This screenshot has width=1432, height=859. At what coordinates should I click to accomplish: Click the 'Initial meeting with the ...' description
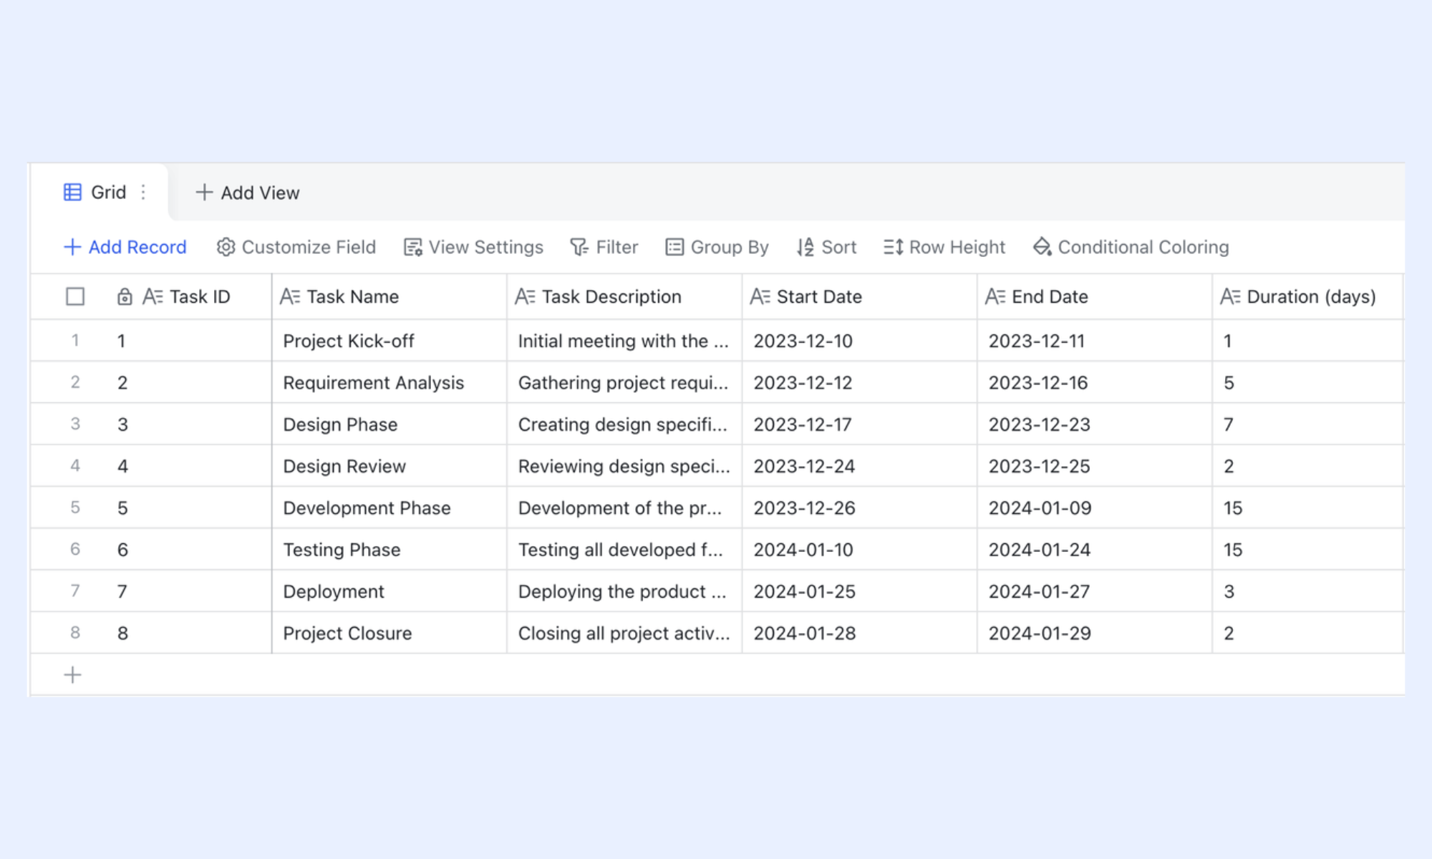624,341
